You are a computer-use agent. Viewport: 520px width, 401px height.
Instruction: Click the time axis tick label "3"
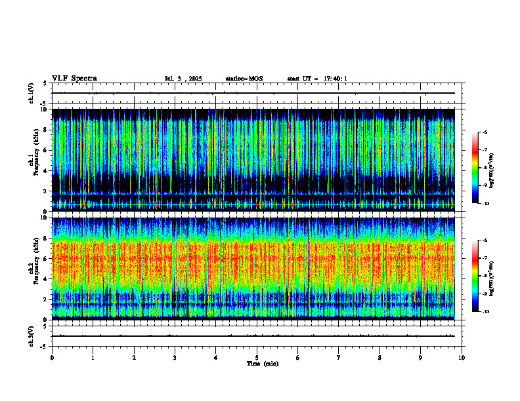tap(175, 358)
